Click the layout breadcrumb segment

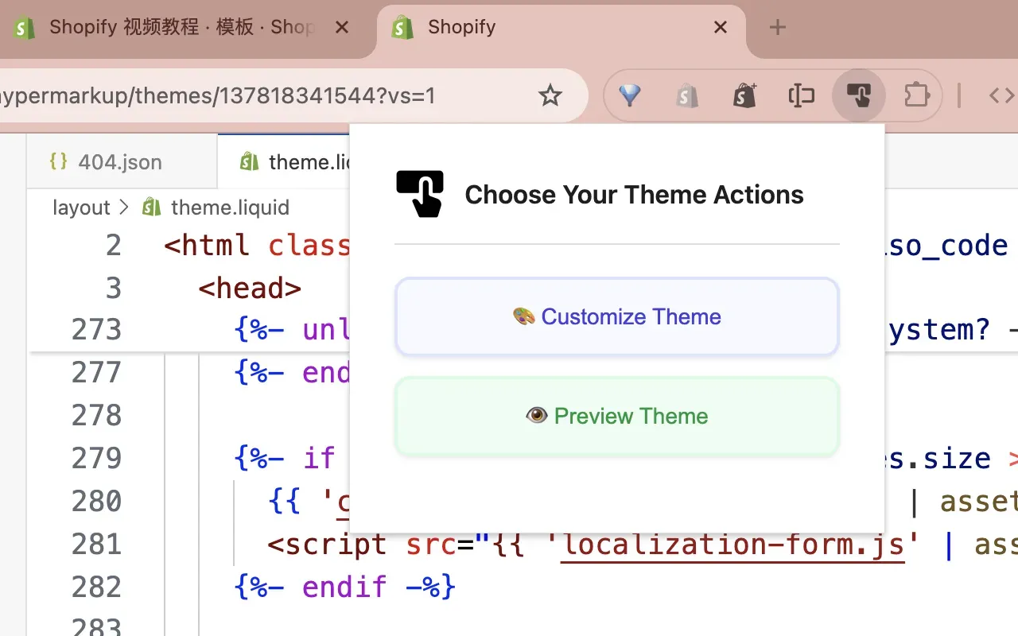pyautogui.click(x=81, y=207)
